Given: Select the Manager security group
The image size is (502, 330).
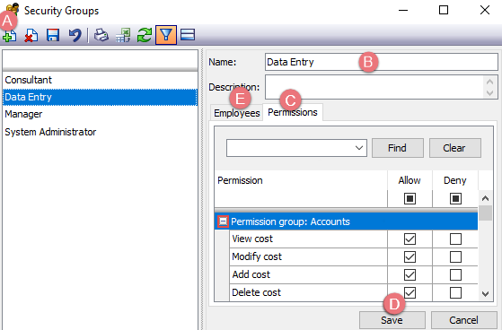Looking at the screenshot, I should 100,114.
